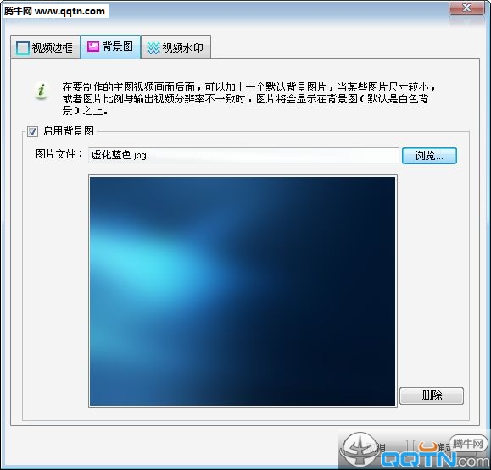Close the dialog with the red X
Screen dimensions: 491x470
point(466,8)
